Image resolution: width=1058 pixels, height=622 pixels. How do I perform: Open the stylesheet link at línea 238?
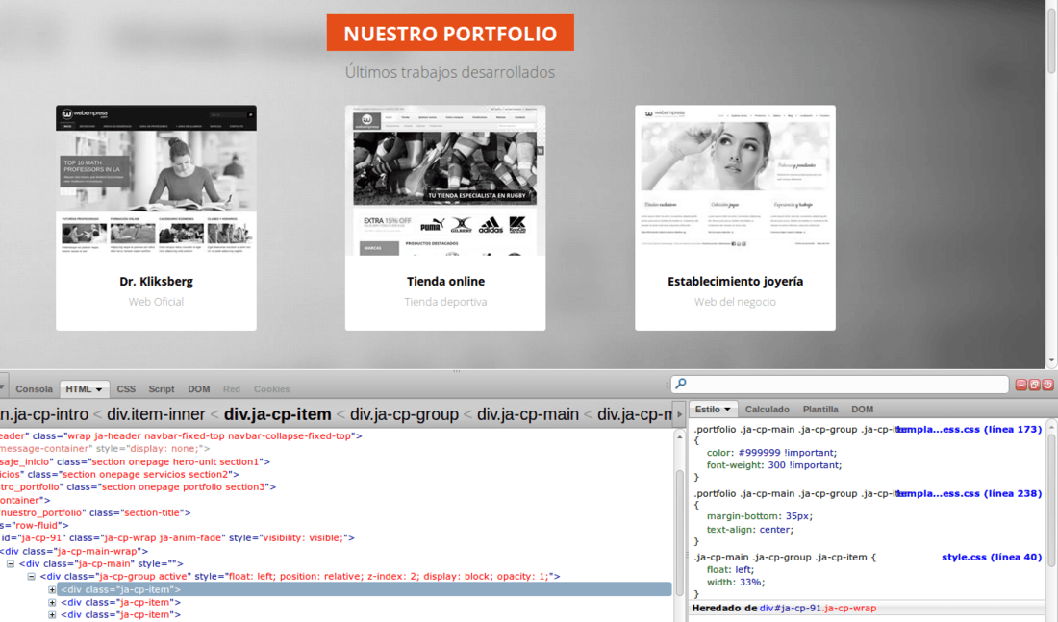(x=970, y=493)
